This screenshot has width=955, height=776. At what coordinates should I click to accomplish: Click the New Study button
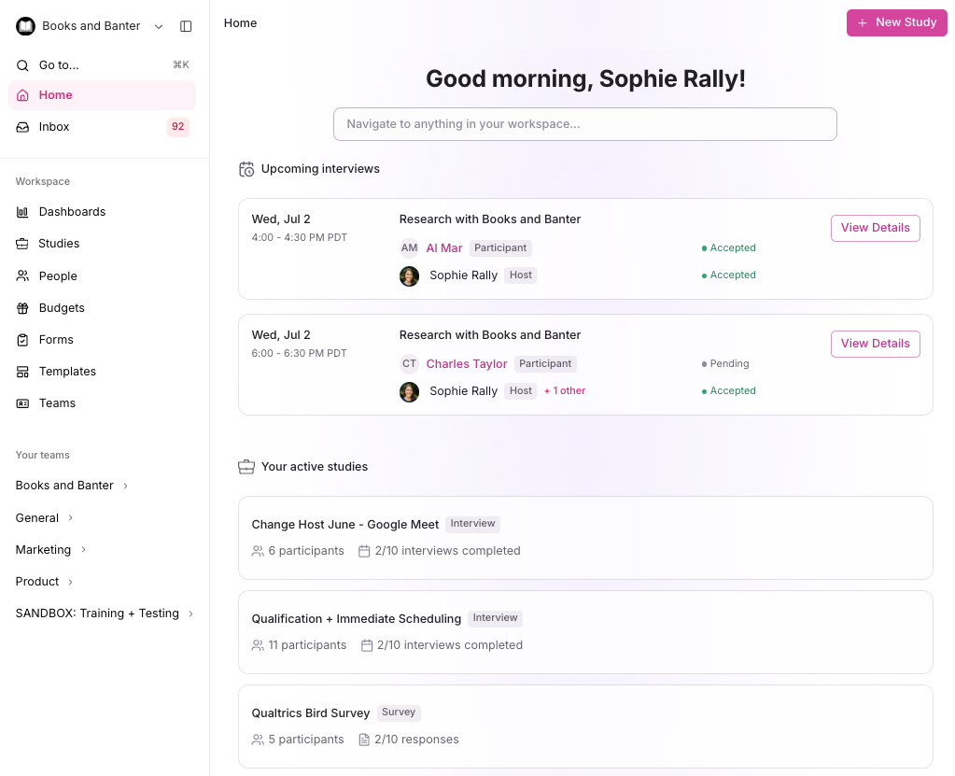896,22
